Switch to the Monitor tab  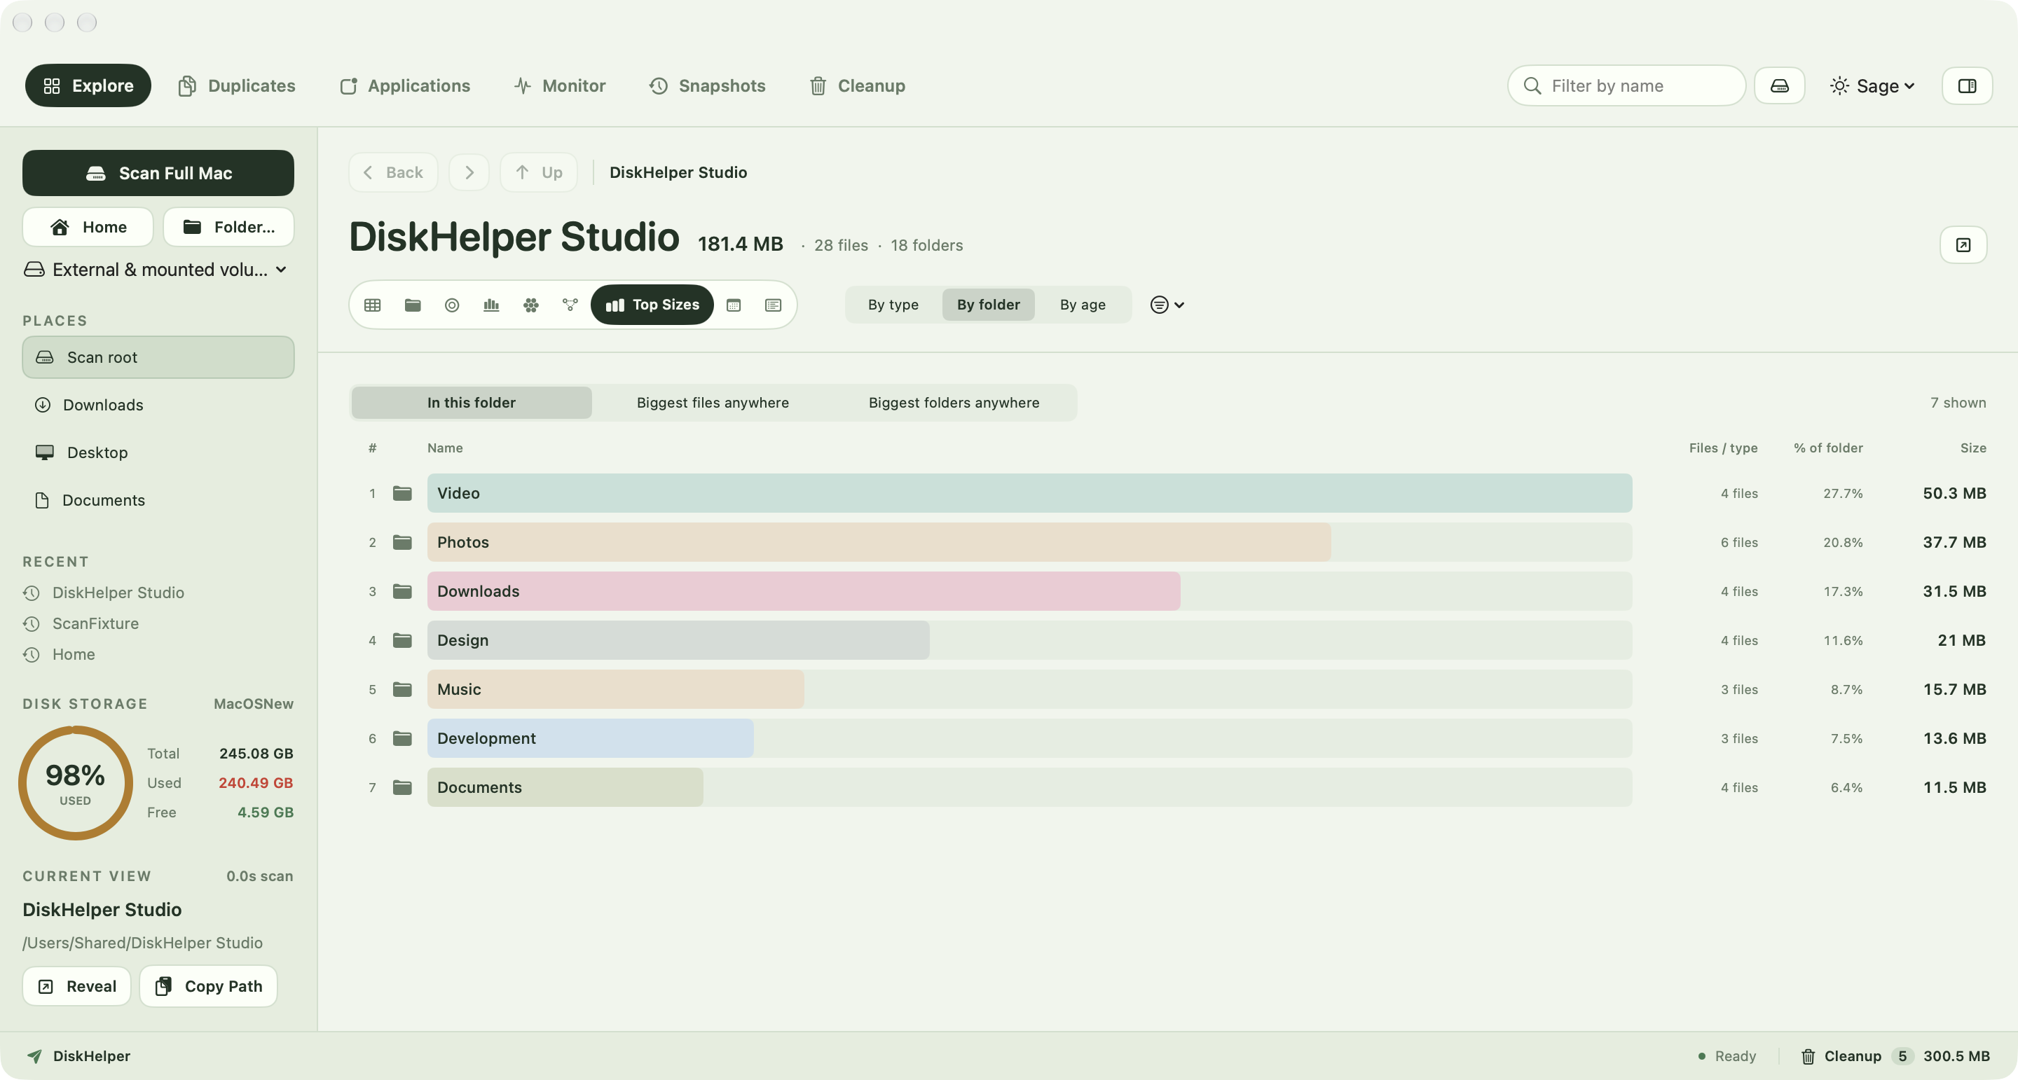pos(560,85)
